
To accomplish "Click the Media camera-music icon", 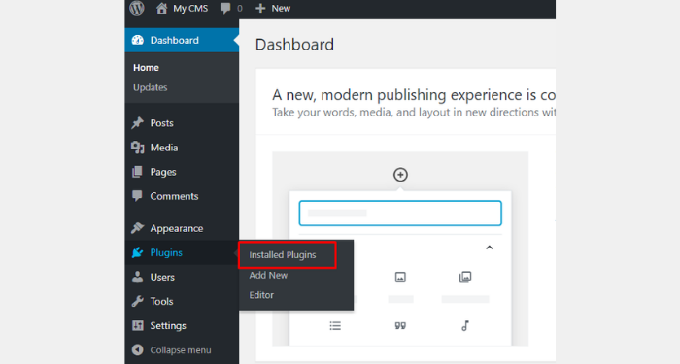I will [x=138, y=148].
